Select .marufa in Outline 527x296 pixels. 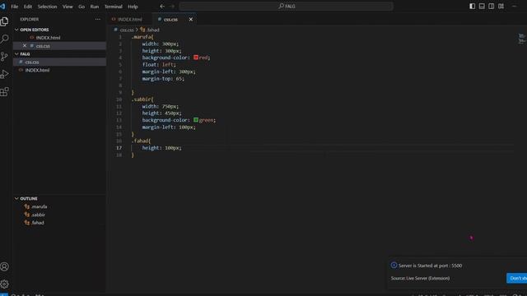coord(39,206)
